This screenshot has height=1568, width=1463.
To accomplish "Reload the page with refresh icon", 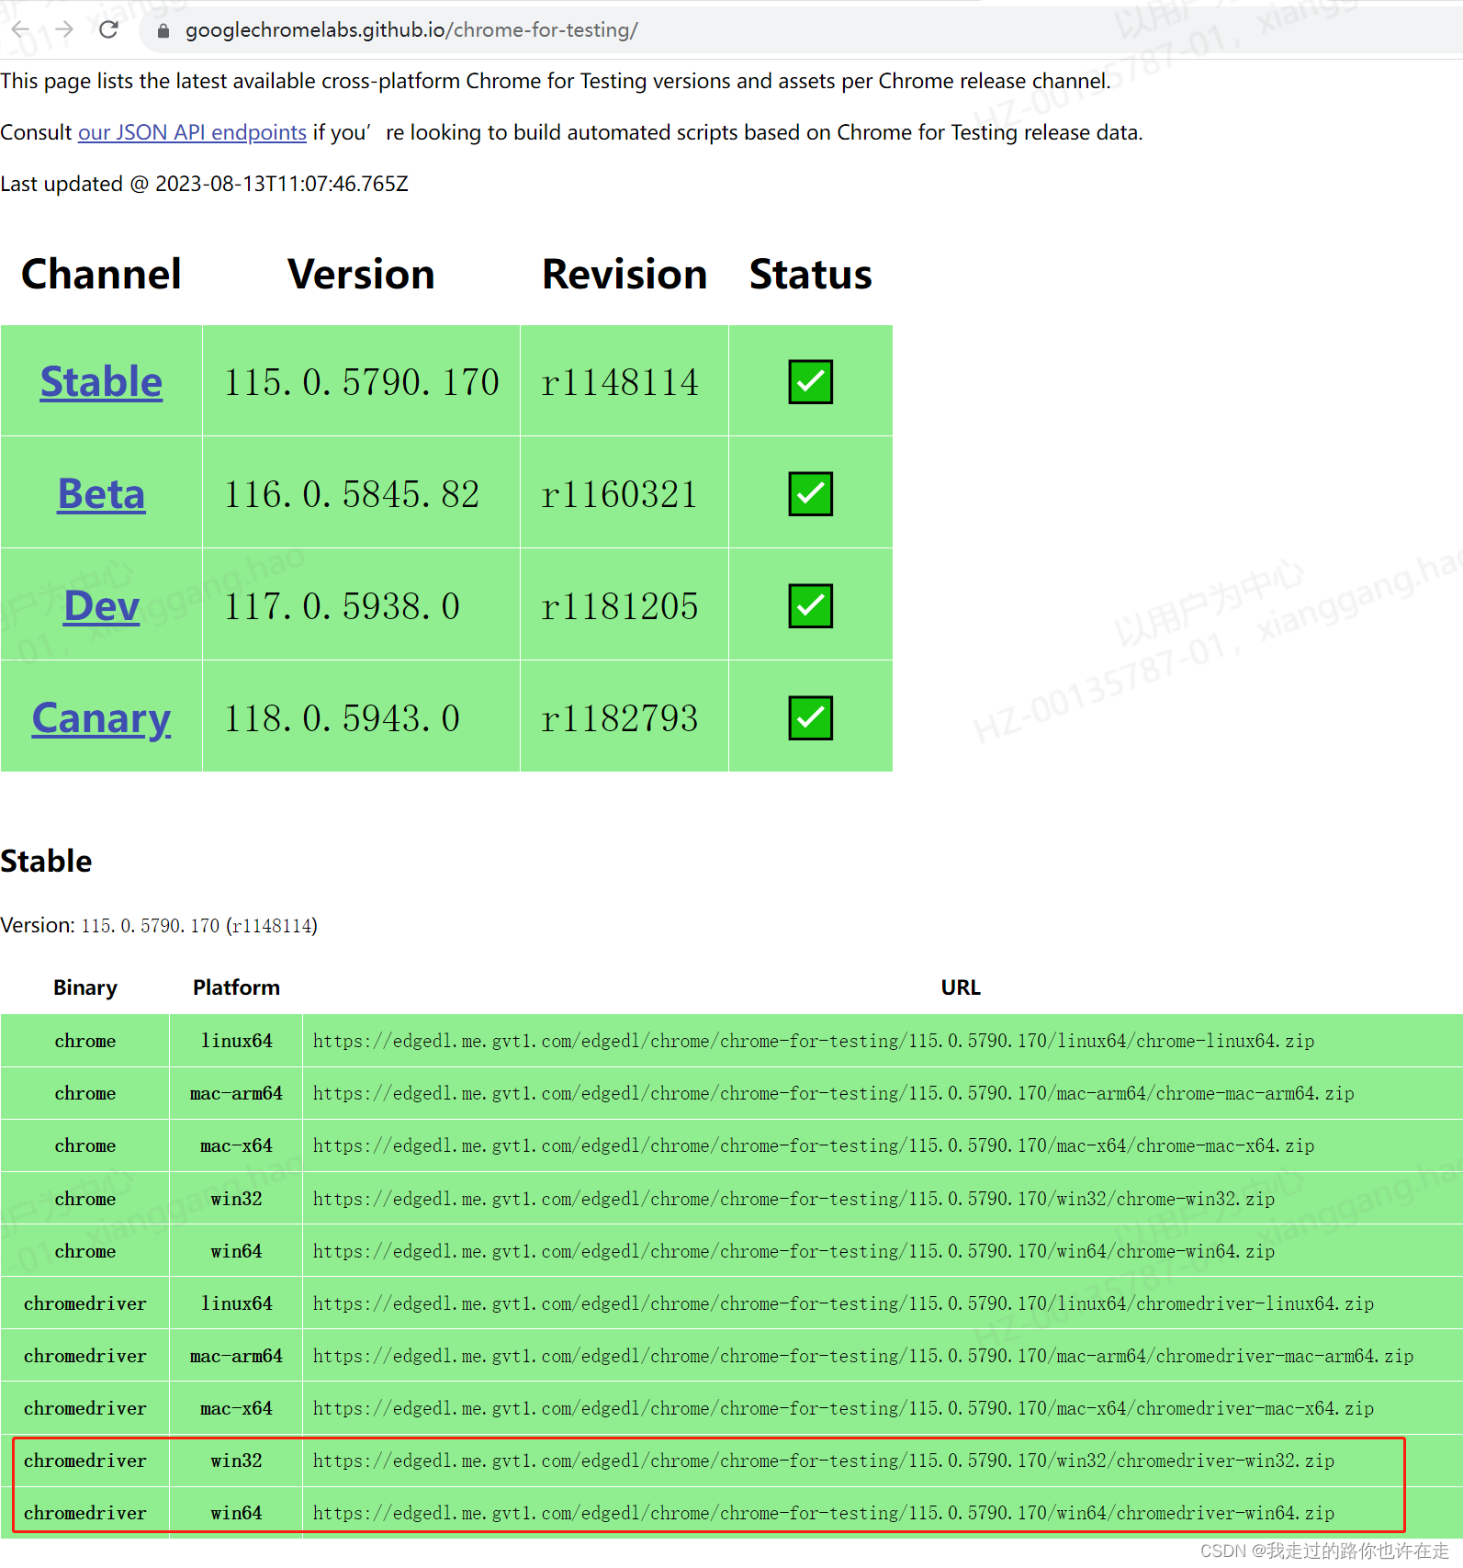I will [108, 29].
